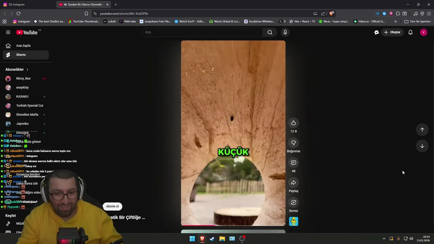Open File Explorer in the taskbar
The image size is (434, 244).
(222, 239)
